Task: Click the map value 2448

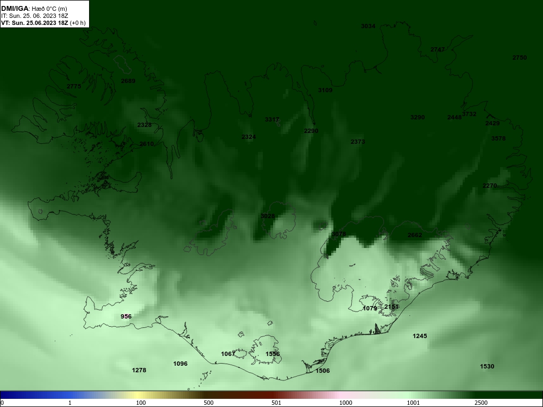Action: click(x=454, y=117)
